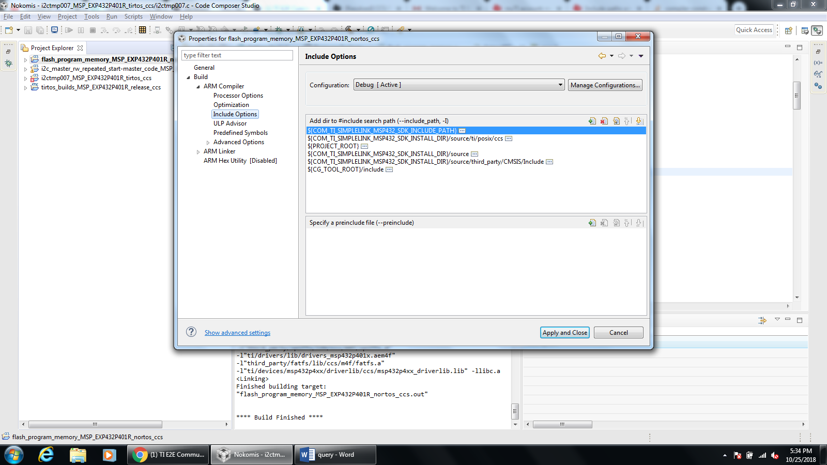Click browse ellipsis for CG_TOOL_ROOT include path
Screen dimensions: 827x465
pos(389,169)
